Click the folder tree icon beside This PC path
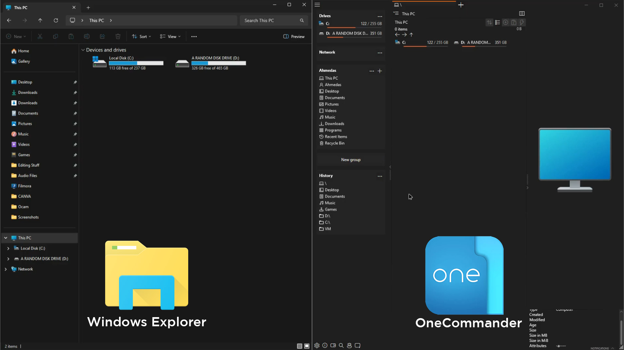 tap(396, 13)
